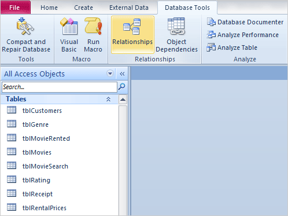Select the tblGenre table name
Screen dimensions: 288x216
(35, 125)
